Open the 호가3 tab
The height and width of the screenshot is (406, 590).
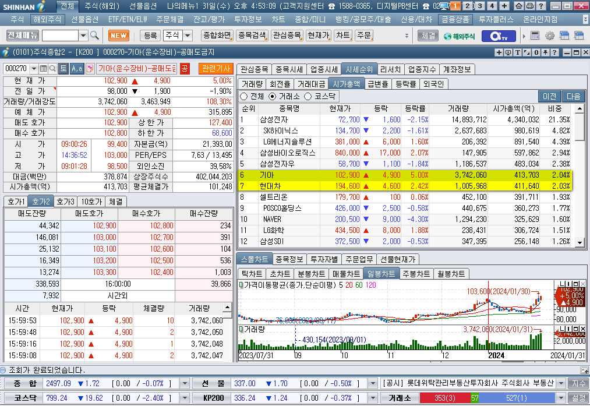65,202
